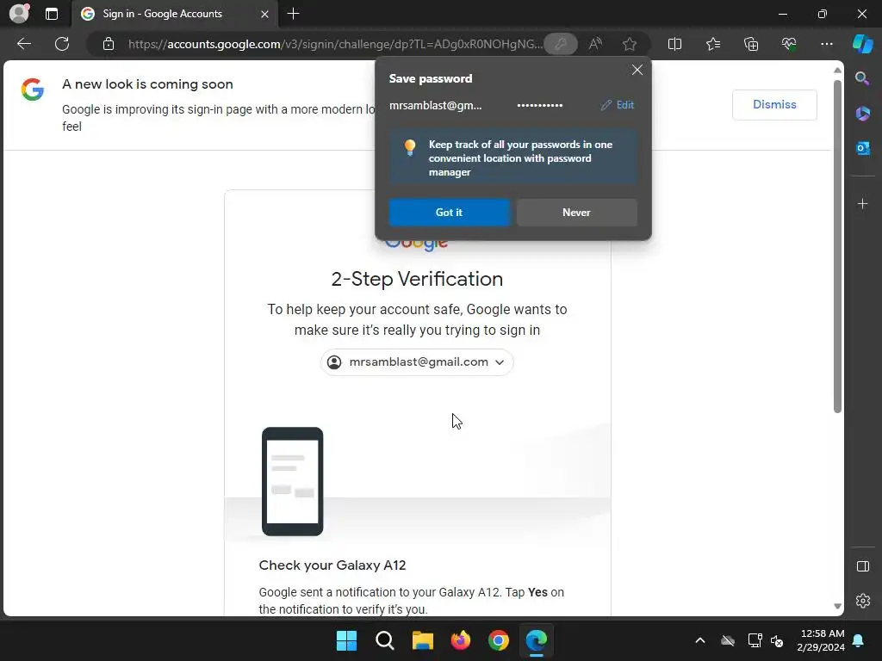Click the page vertical scrollbar
The height and width of the screenshot is (661, 882).
[x=837, y=246]
